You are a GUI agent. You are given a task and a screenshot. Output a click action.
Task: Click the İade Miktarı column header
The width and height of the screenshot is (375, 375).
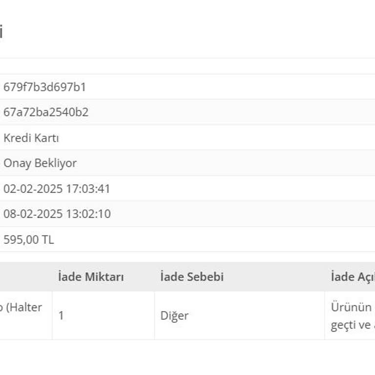coord(91,277)
